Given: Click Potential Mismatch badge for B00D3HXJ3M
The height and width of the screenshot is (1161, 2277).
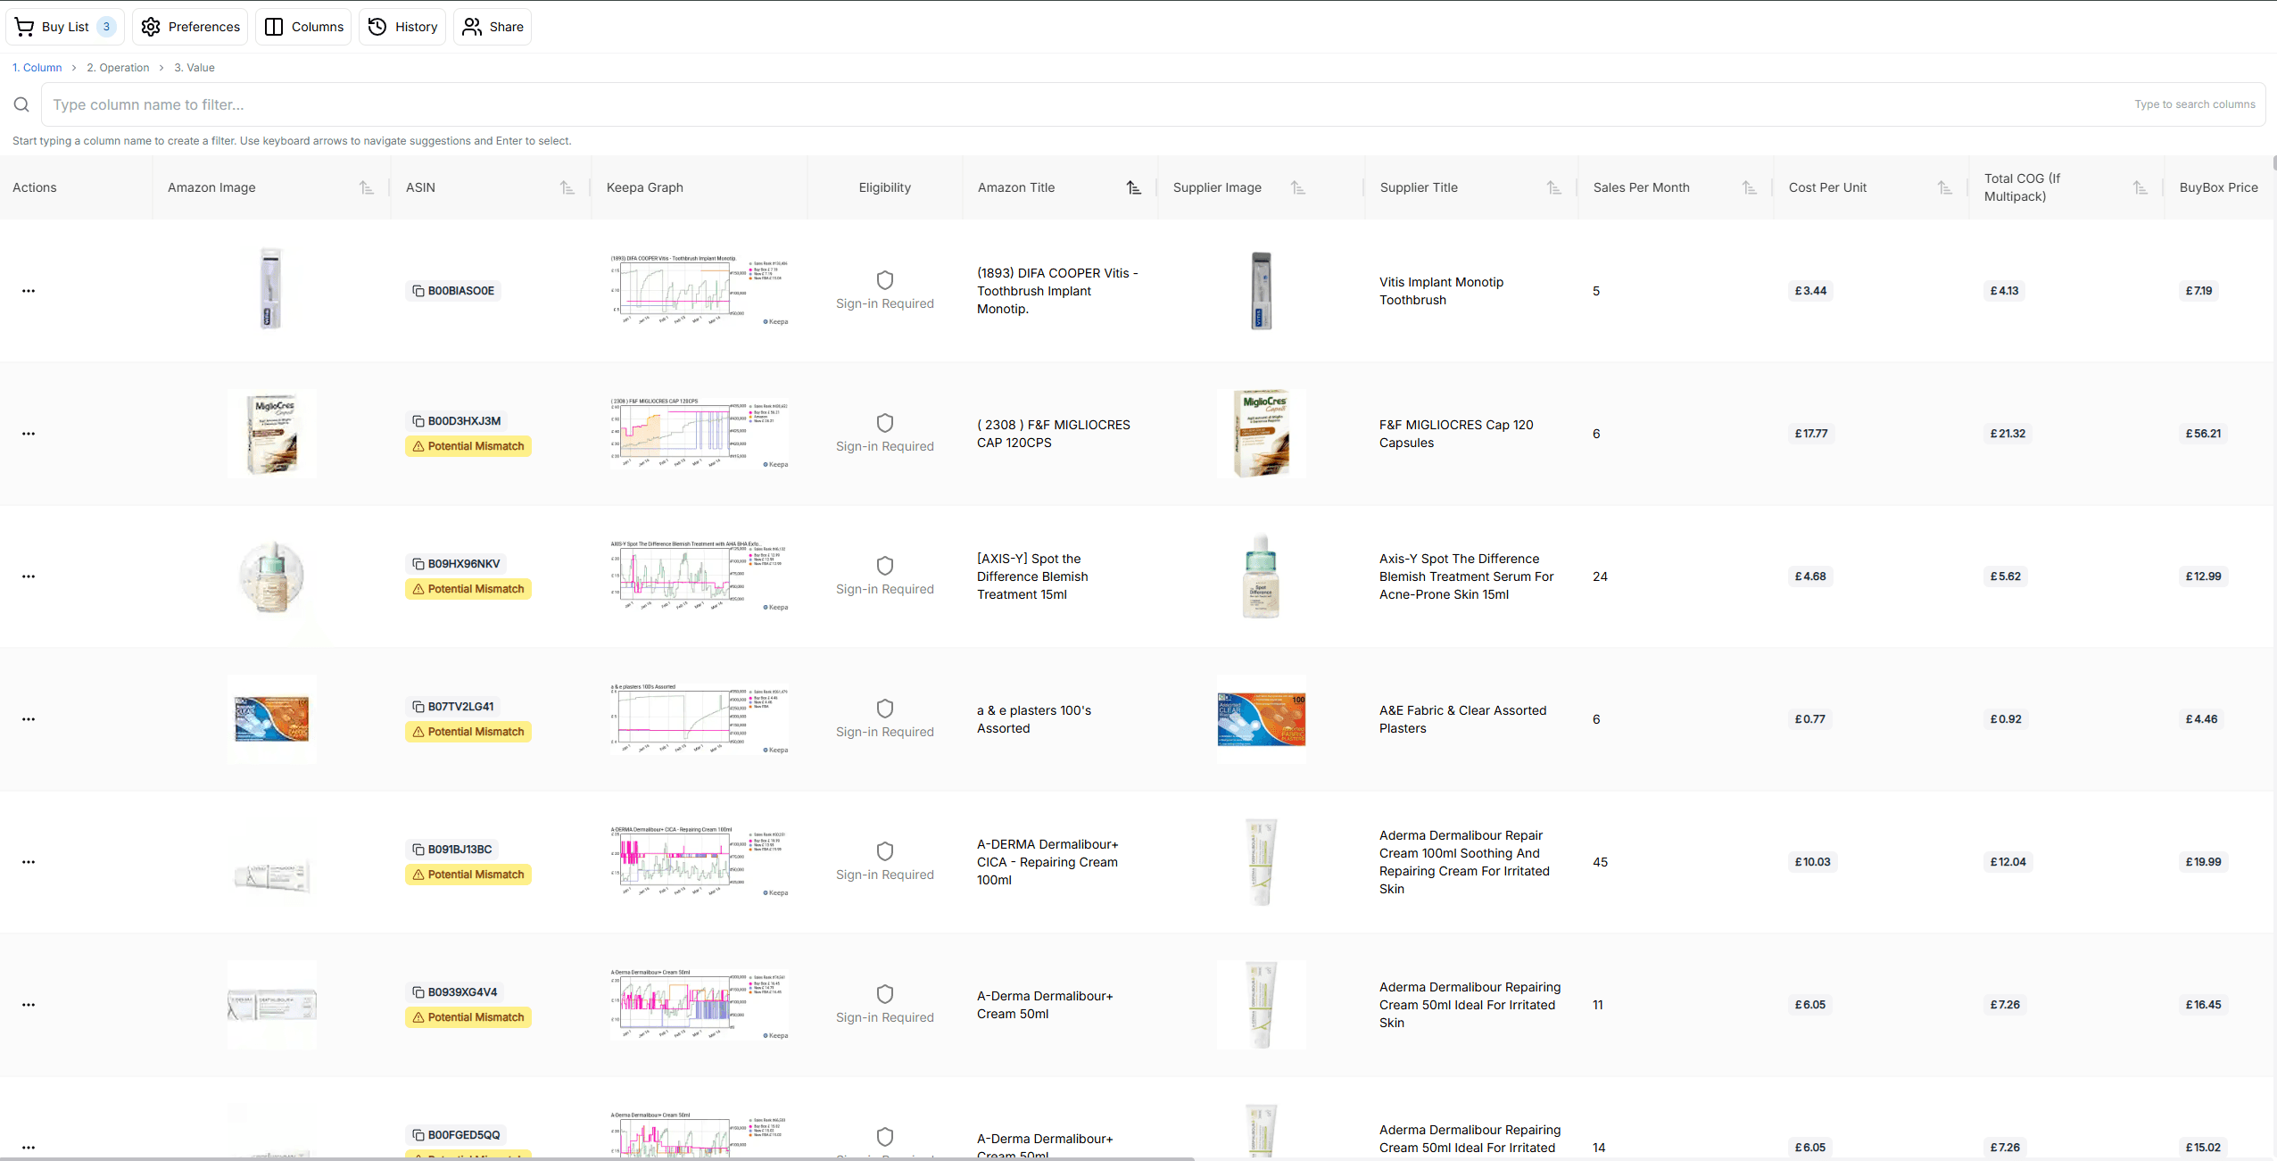Looking at the screenshot, I should click(x=468, y=446).
